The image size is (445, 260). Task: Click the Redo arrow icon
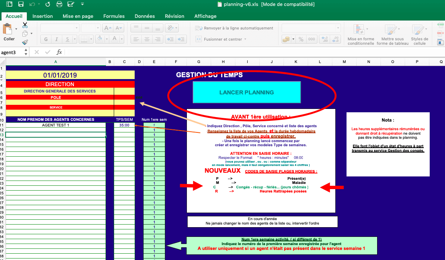48,4
